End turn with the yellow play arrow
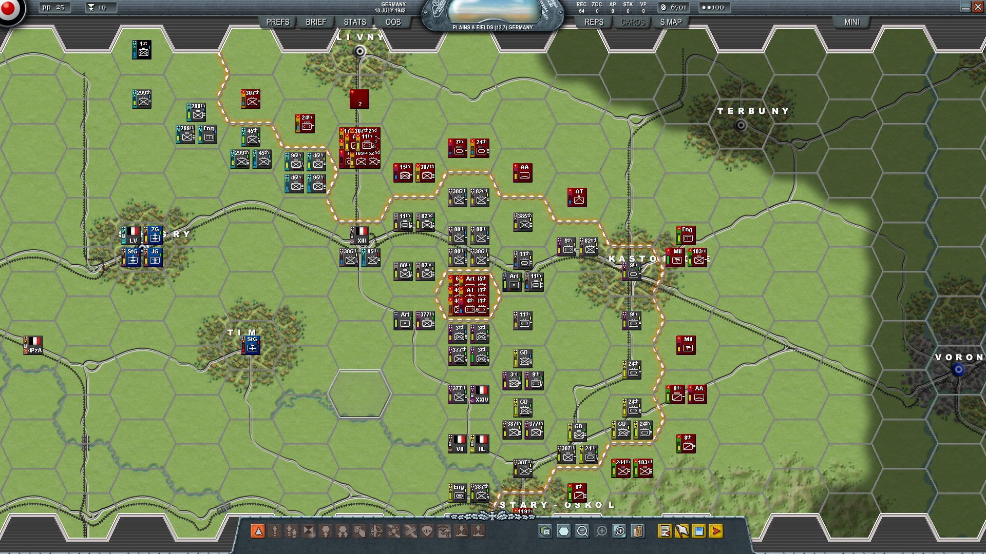This screenshot has width=986, height=554. 716,531
